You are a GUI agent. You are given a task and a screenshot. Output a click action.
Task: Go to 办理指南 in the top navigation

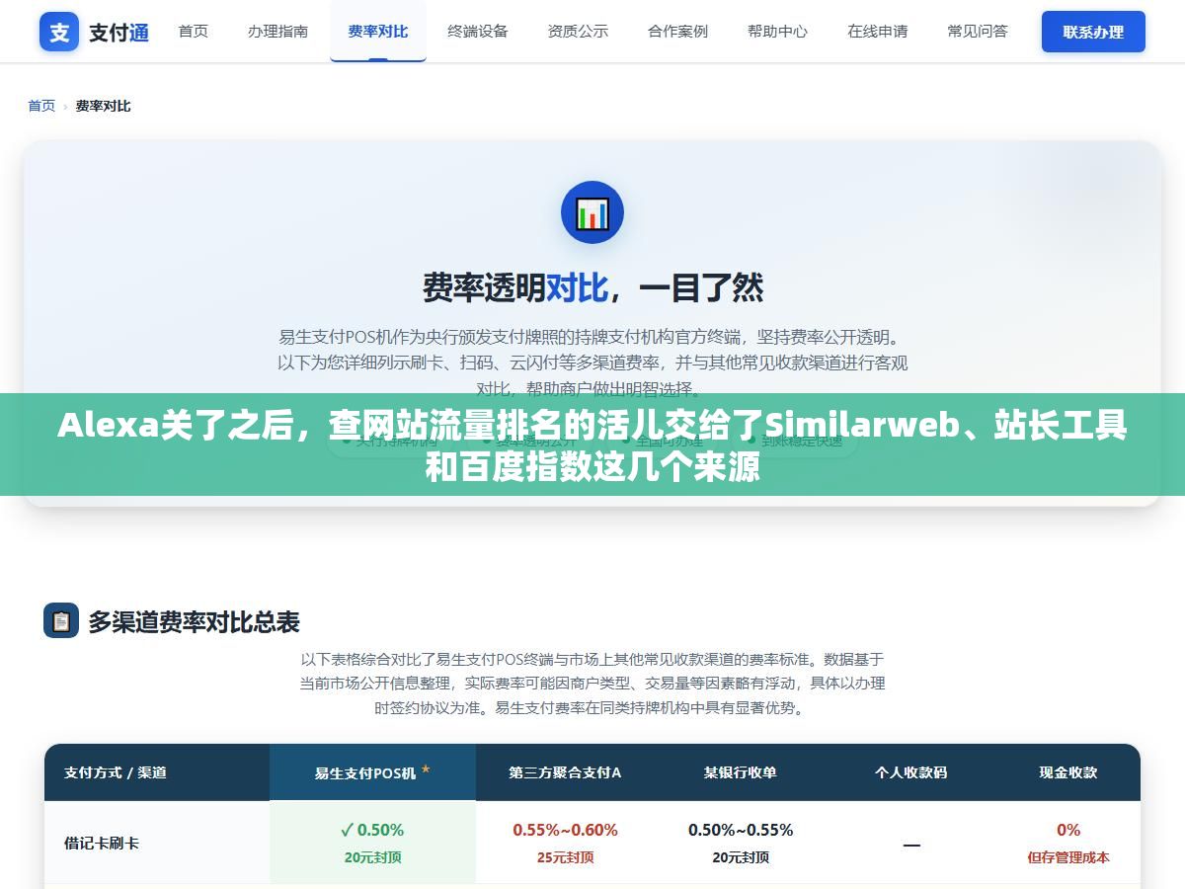click(x=277, y=31)
